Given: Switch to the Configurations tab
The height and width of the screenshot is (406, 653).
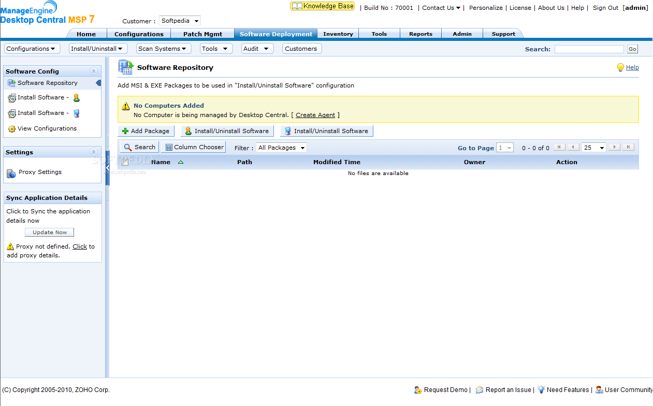Looking at the screenshot, I should [139, 34].
